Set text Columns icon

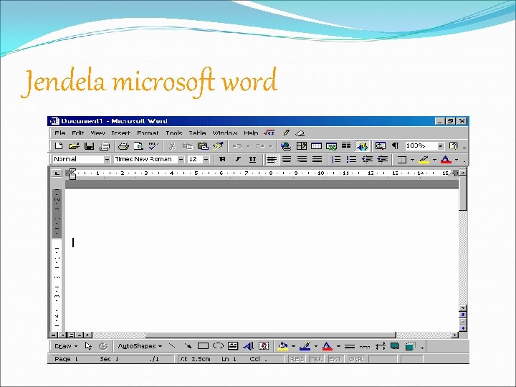pos(346,145)
